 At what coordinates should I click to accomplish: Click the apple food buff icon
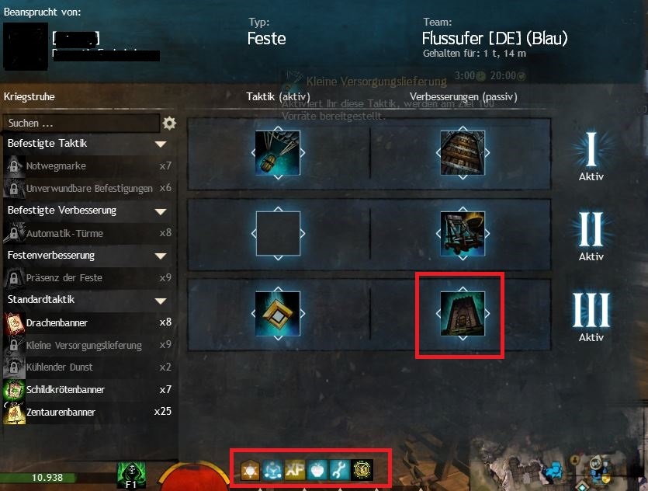point(317,470)
